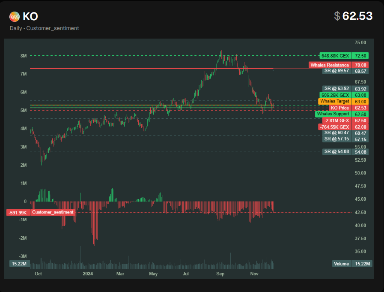This screenshot has width=384, height=292.
Task: Click the 54.08 price tag
Action: coord(360,152)
